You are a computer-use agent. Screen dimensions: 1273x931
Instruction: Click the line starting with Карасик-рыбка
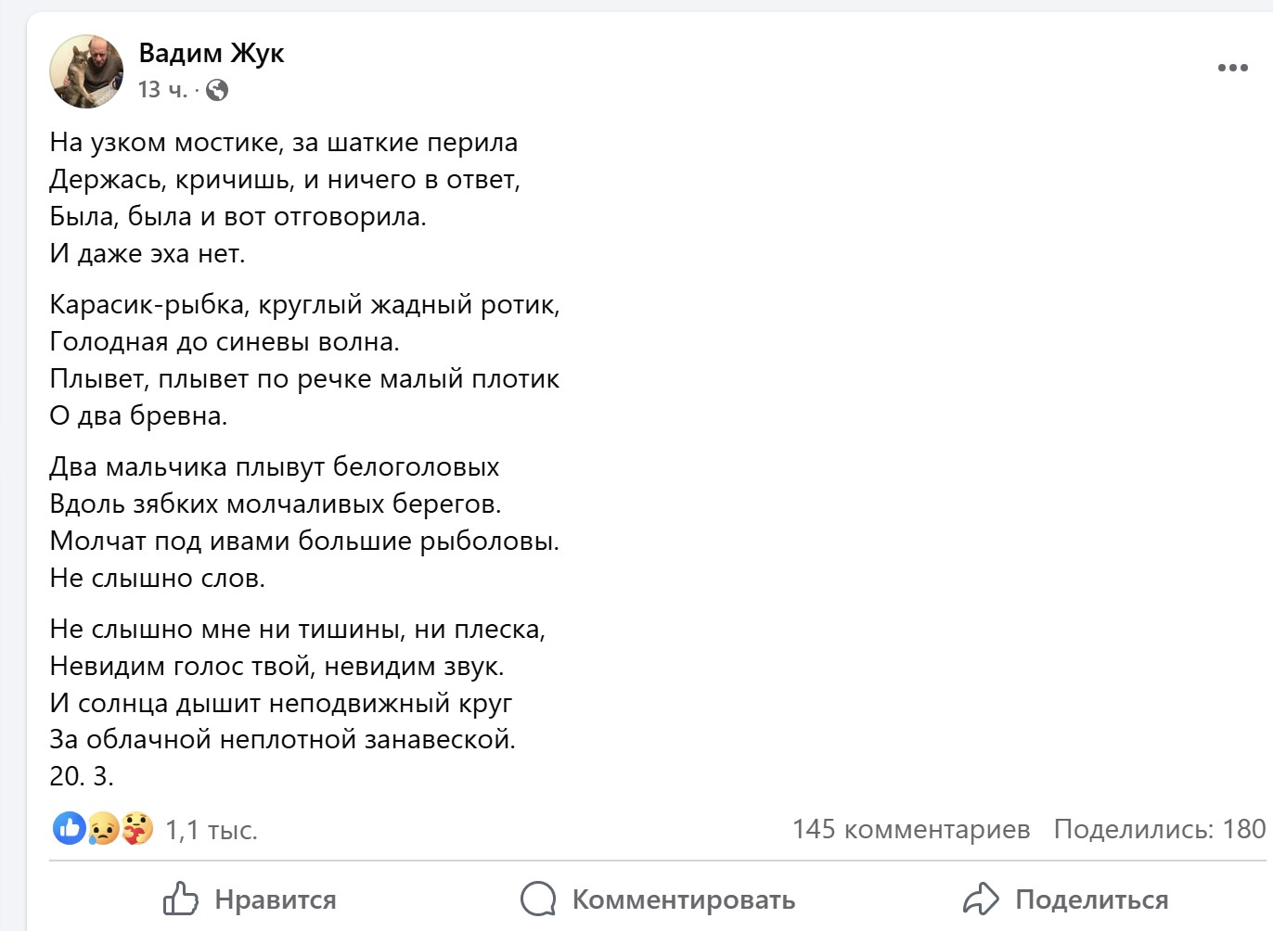pos(304,305)
